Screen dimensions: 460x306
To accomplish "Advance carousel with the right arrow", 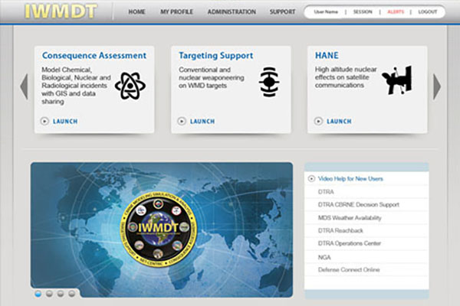I will coord(437,86).
